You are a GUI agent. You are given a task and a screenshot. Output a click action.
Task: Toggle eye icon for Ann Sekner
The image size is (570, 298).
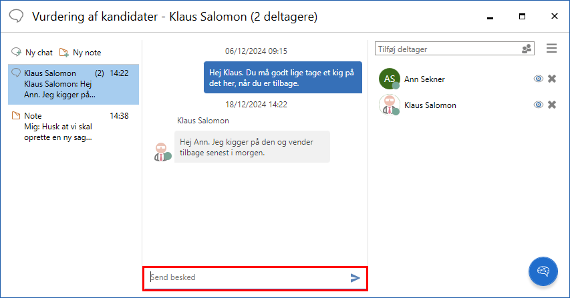pos(538,79)
